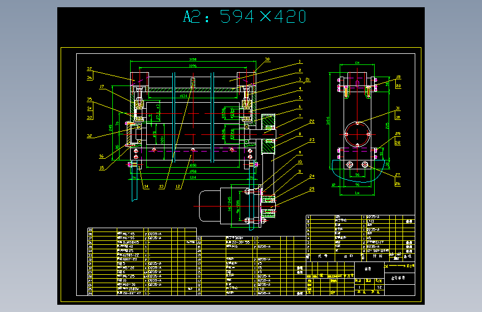Click the vertical 43 dimension text

(x=158, y=107)
